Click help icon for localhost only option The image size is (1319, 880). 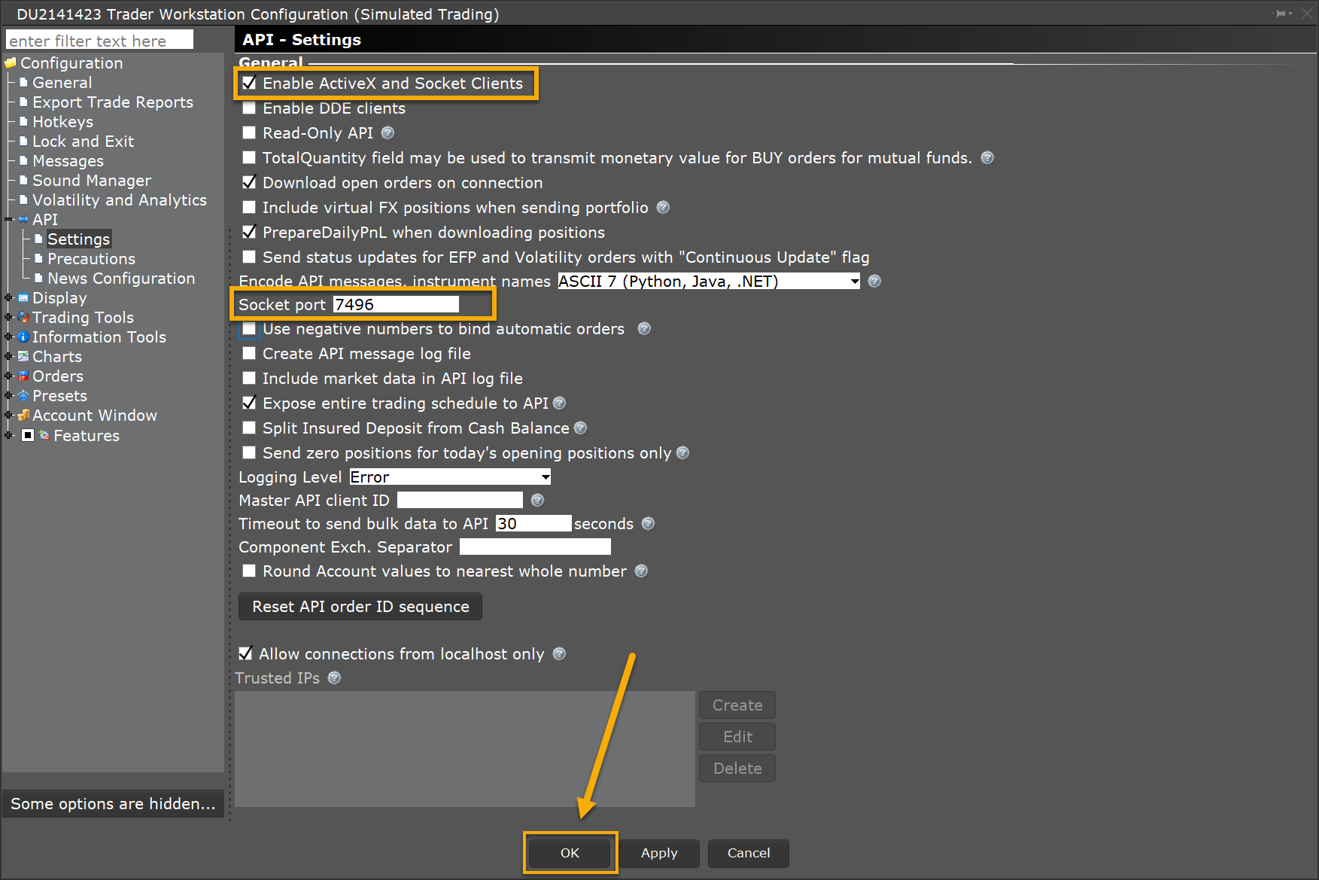(x=559, y=653)
